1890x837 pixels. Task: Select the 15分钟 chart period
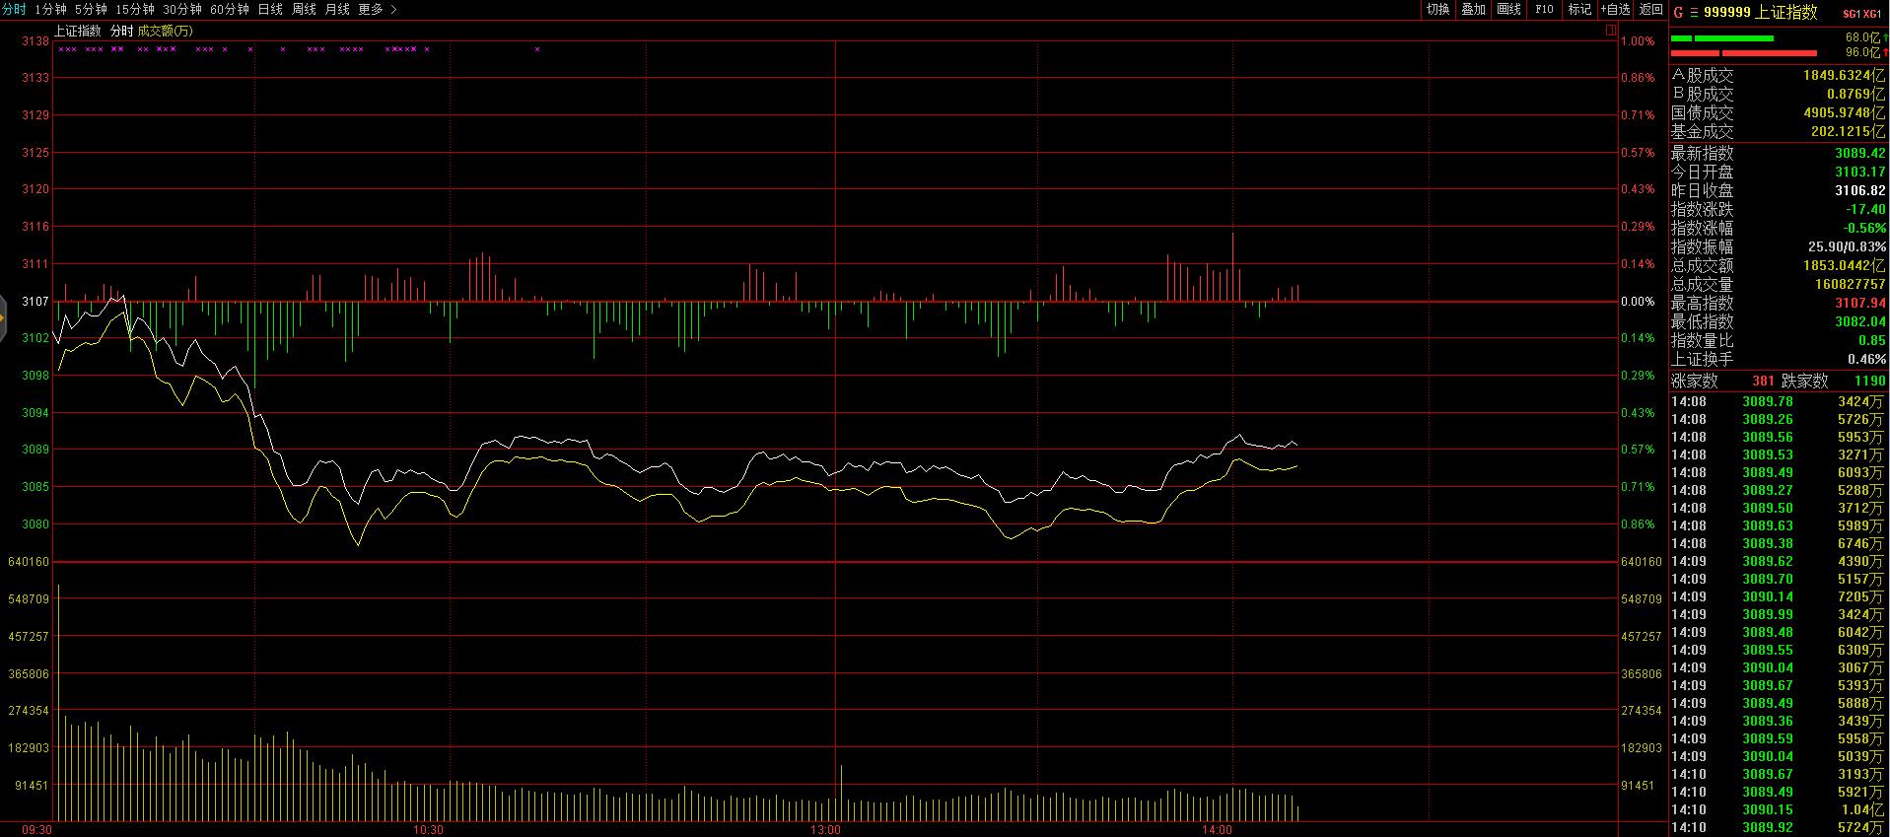coord(135,9)
